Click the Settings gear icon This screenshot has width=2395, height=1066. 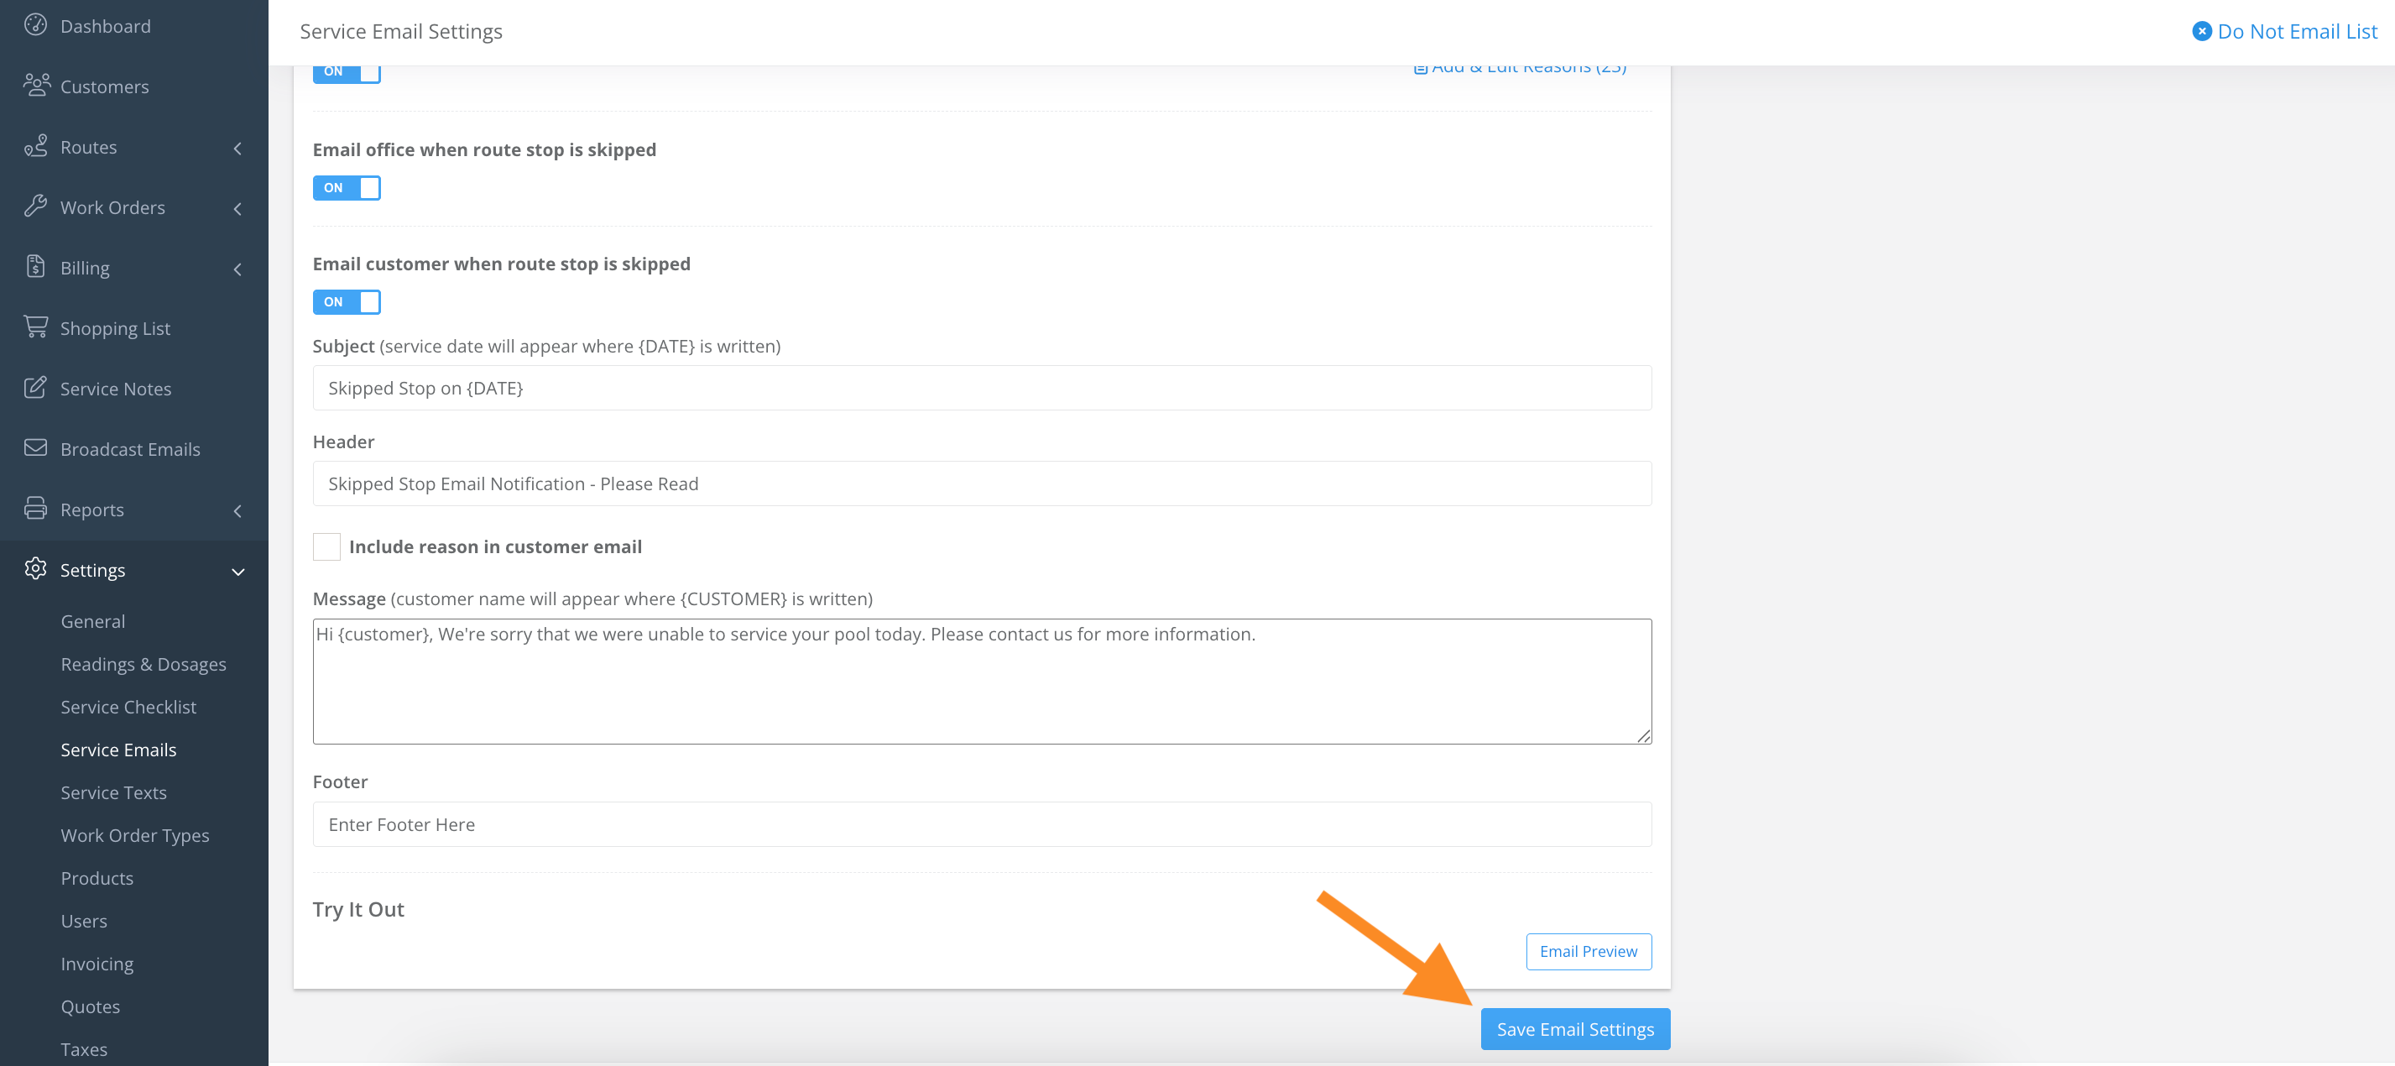[35, 569]
